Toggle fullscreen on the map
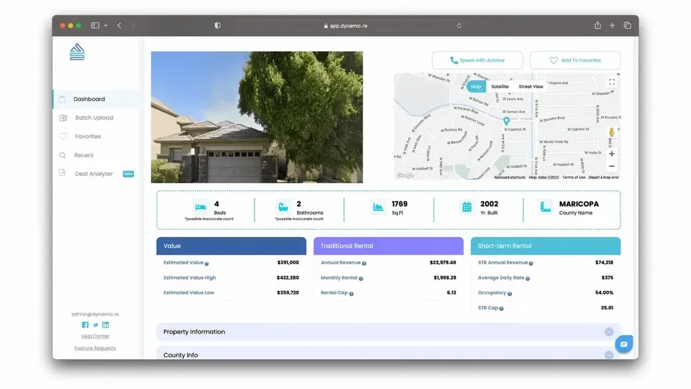This screenshot has width=691, height=389. 612,82
